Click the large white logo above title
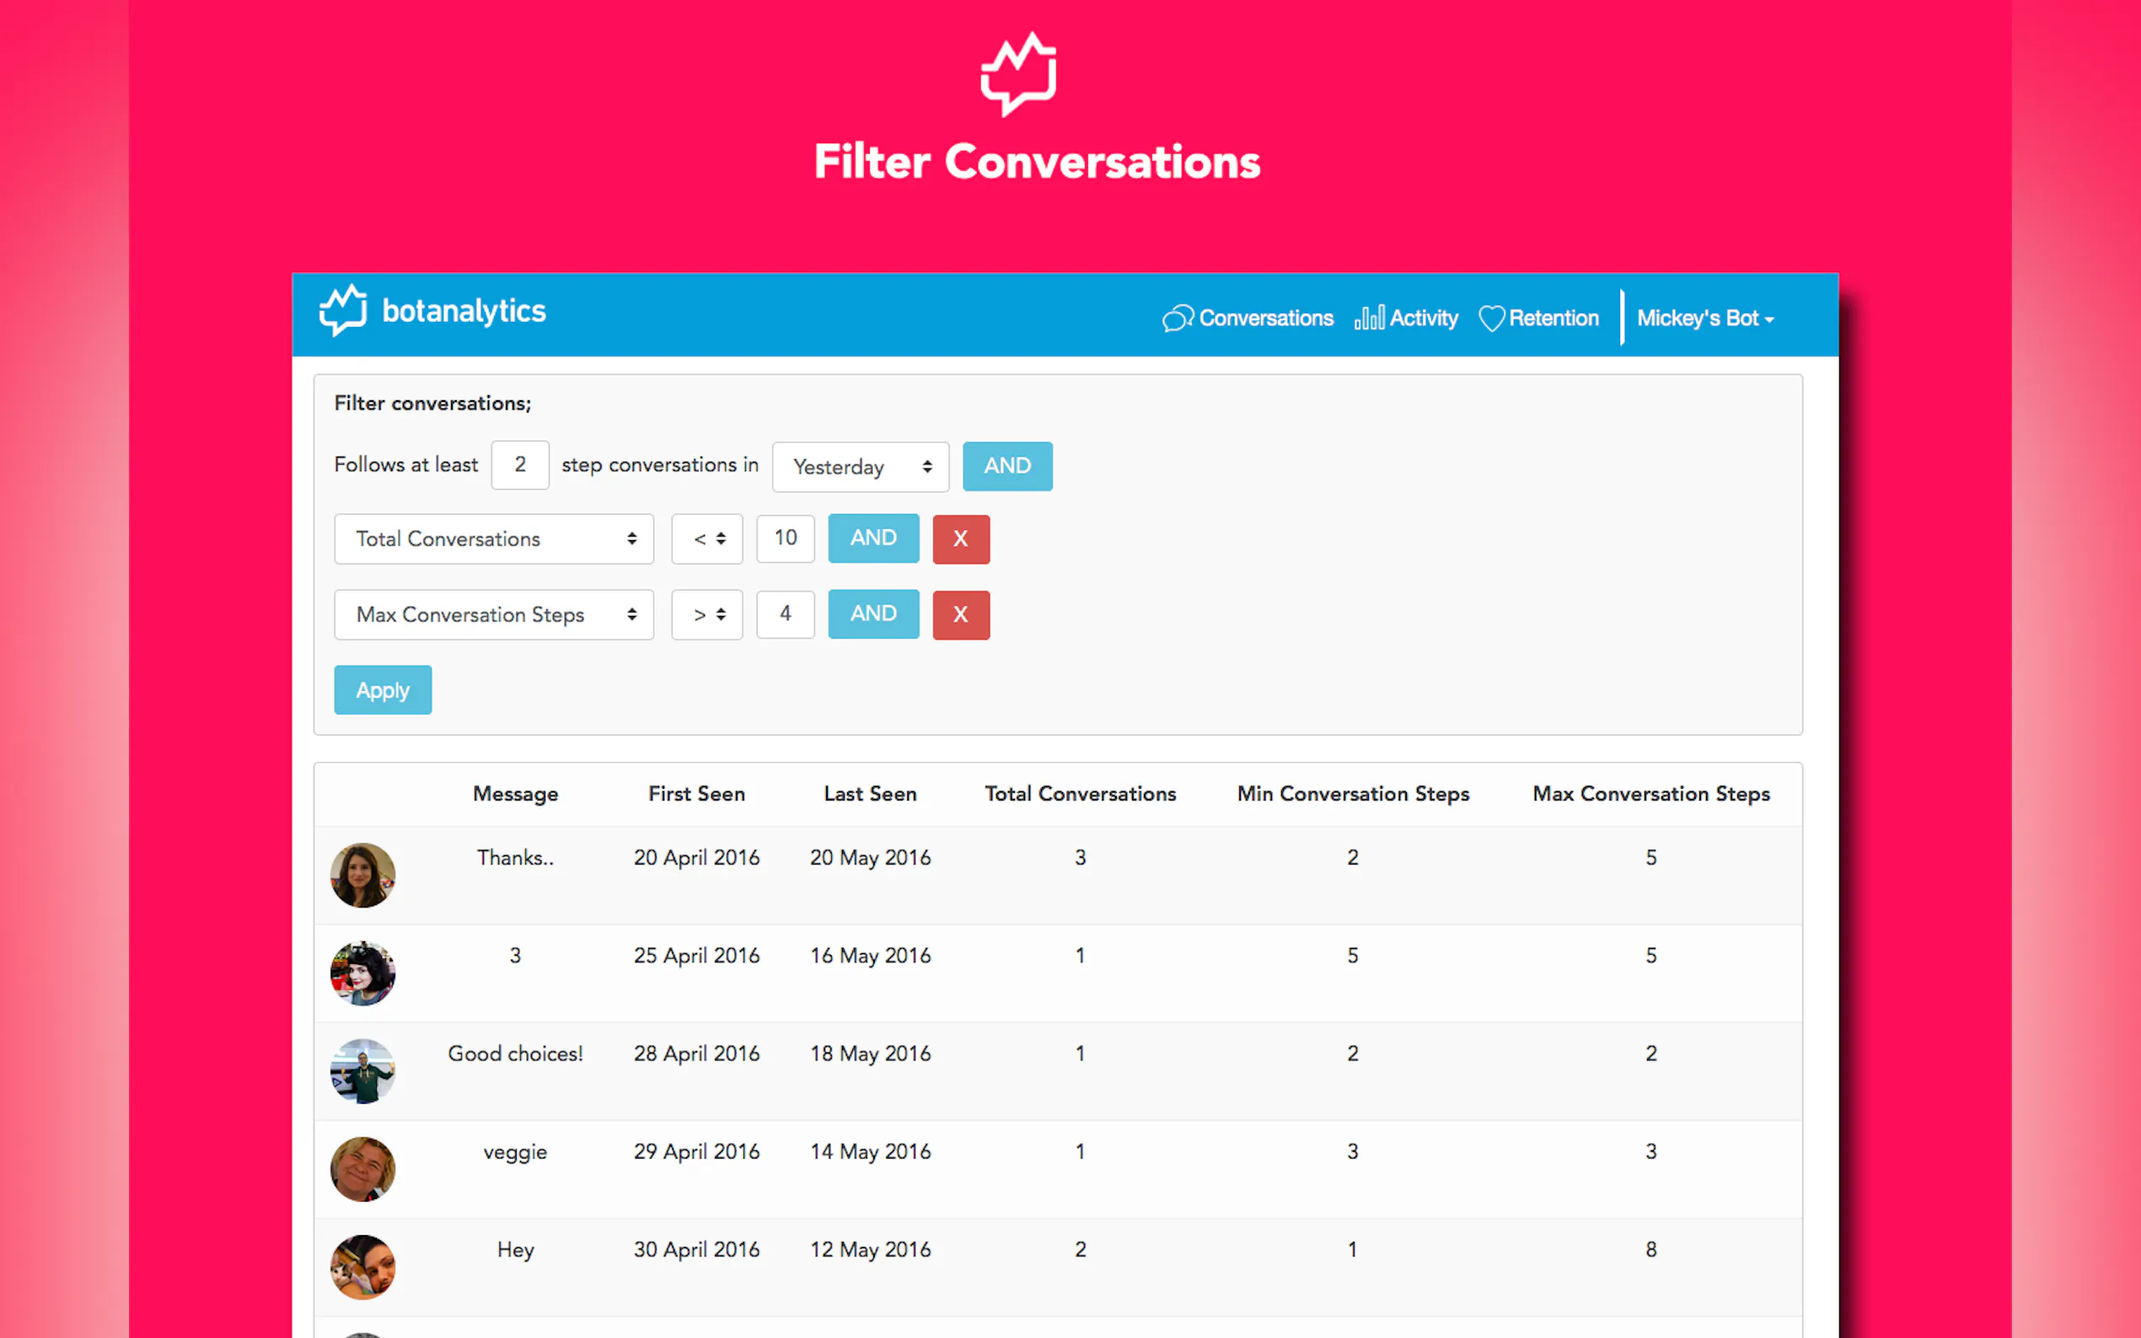The height and width of the screenshot is (1338, 2141). [x=1019, y=74]
